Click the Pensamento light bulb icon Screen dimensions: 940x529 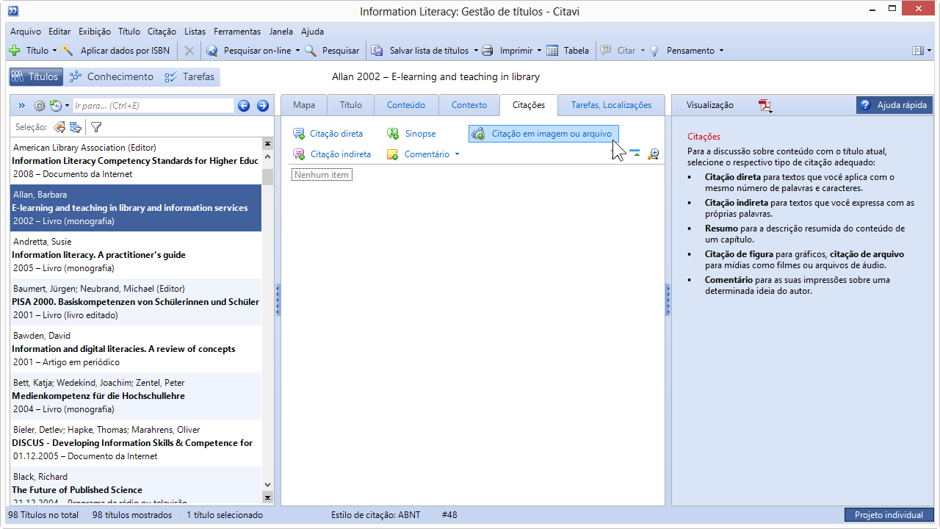tap(654, 51)
